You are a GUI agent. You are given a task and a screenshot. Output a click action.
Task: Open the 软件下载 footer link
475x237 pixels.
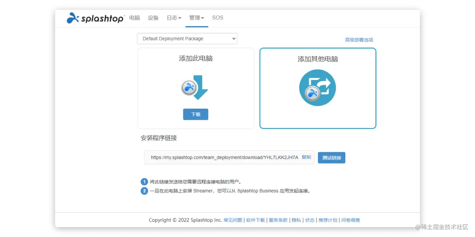point(255,220)
